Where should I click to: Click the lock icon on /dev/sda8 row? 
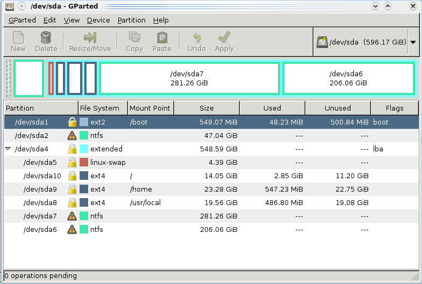click(x=72, y=202)
